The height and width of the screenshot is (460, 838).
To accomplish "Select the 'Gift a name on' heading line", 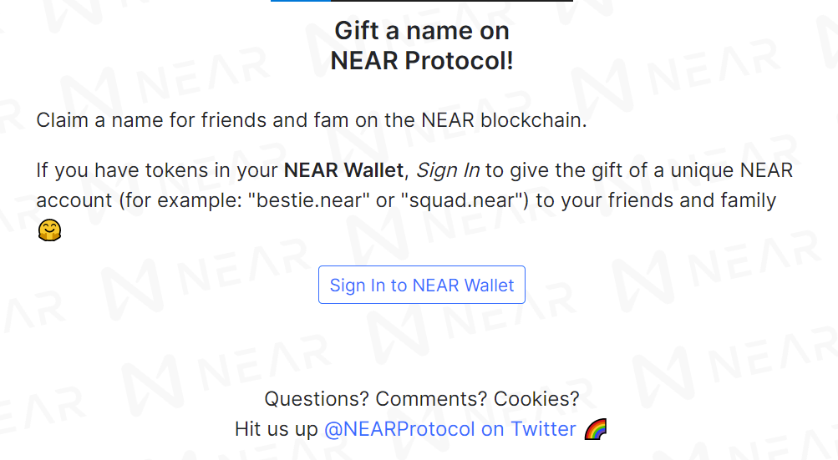I will click(x=422, y=30).
